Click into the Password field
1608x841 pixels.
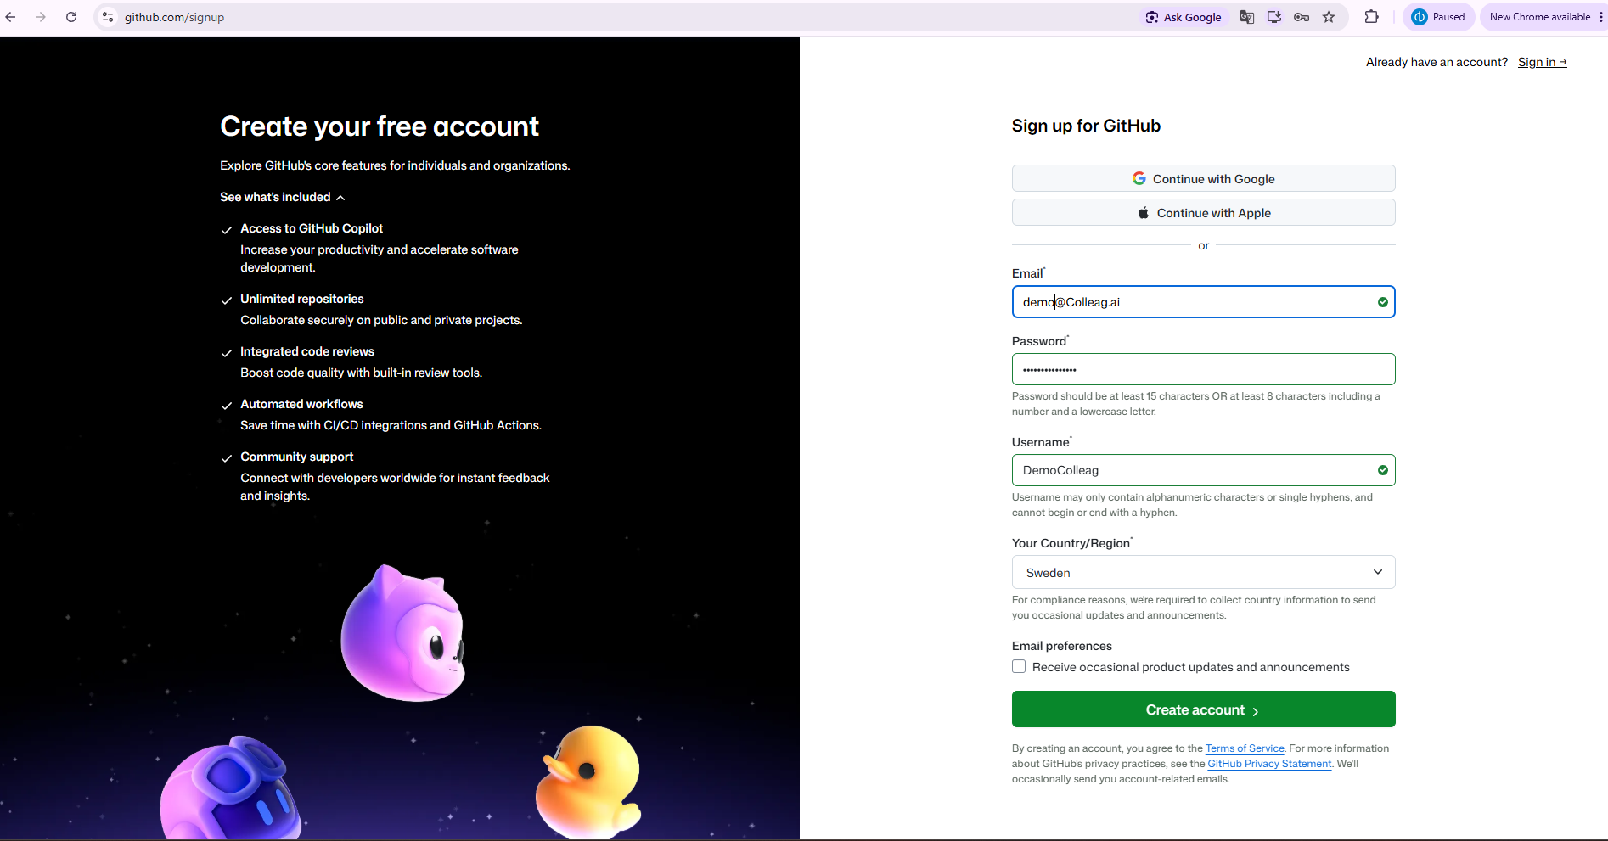pos(1203,369)
